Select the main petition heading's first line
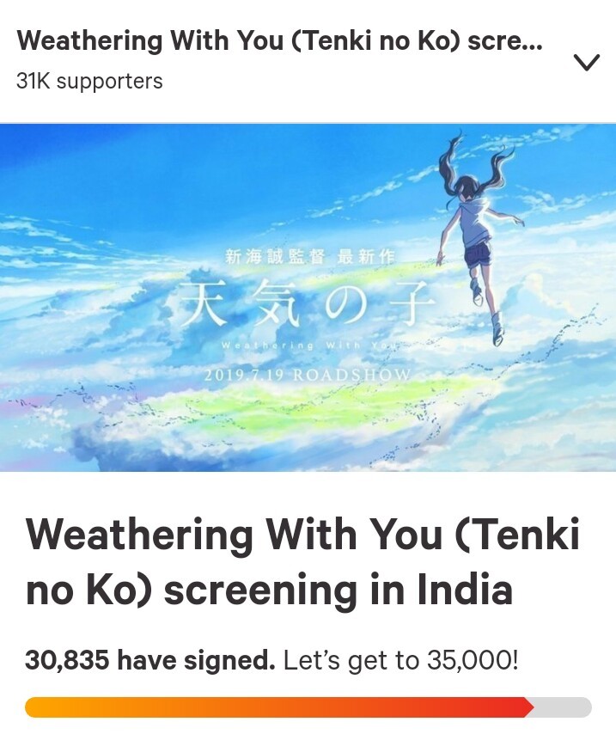This screenshot has height=734, width=616. point(303,534)
